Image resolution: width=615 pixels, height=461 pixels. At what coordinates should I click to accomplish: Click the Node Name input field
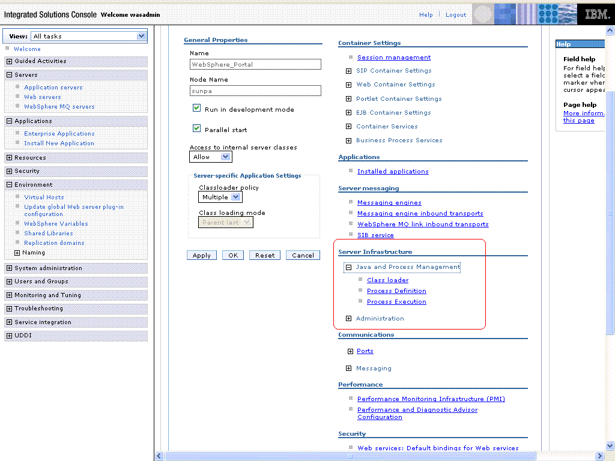pyautogui.click(x=255, y=91)
